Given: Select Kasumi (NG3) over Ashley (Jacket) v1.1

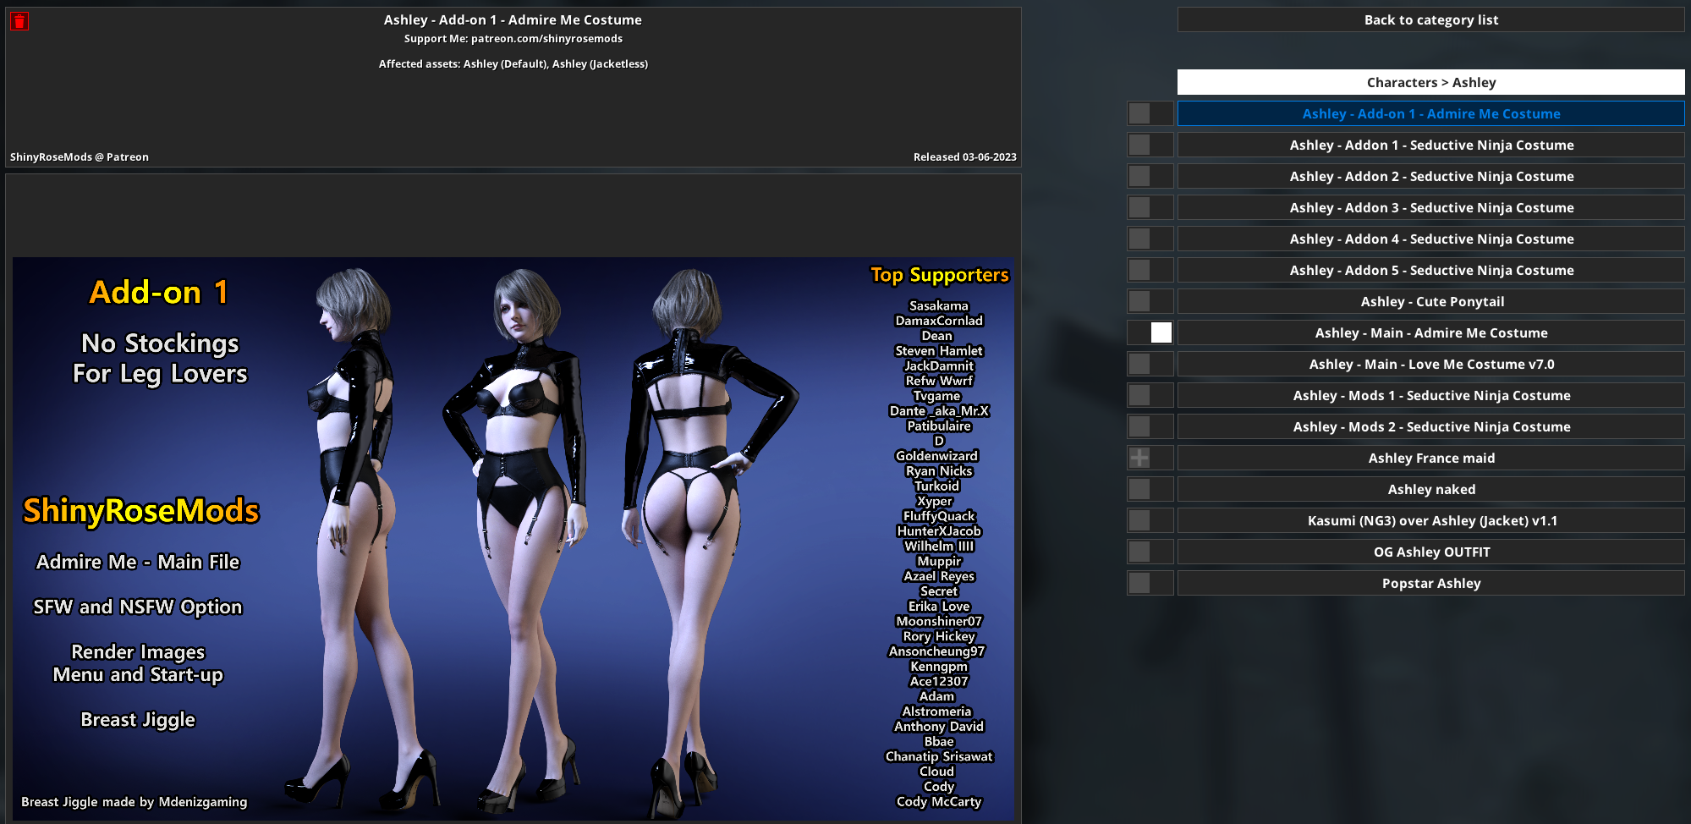Looking at the screenshot, I should coord(1430,520).
